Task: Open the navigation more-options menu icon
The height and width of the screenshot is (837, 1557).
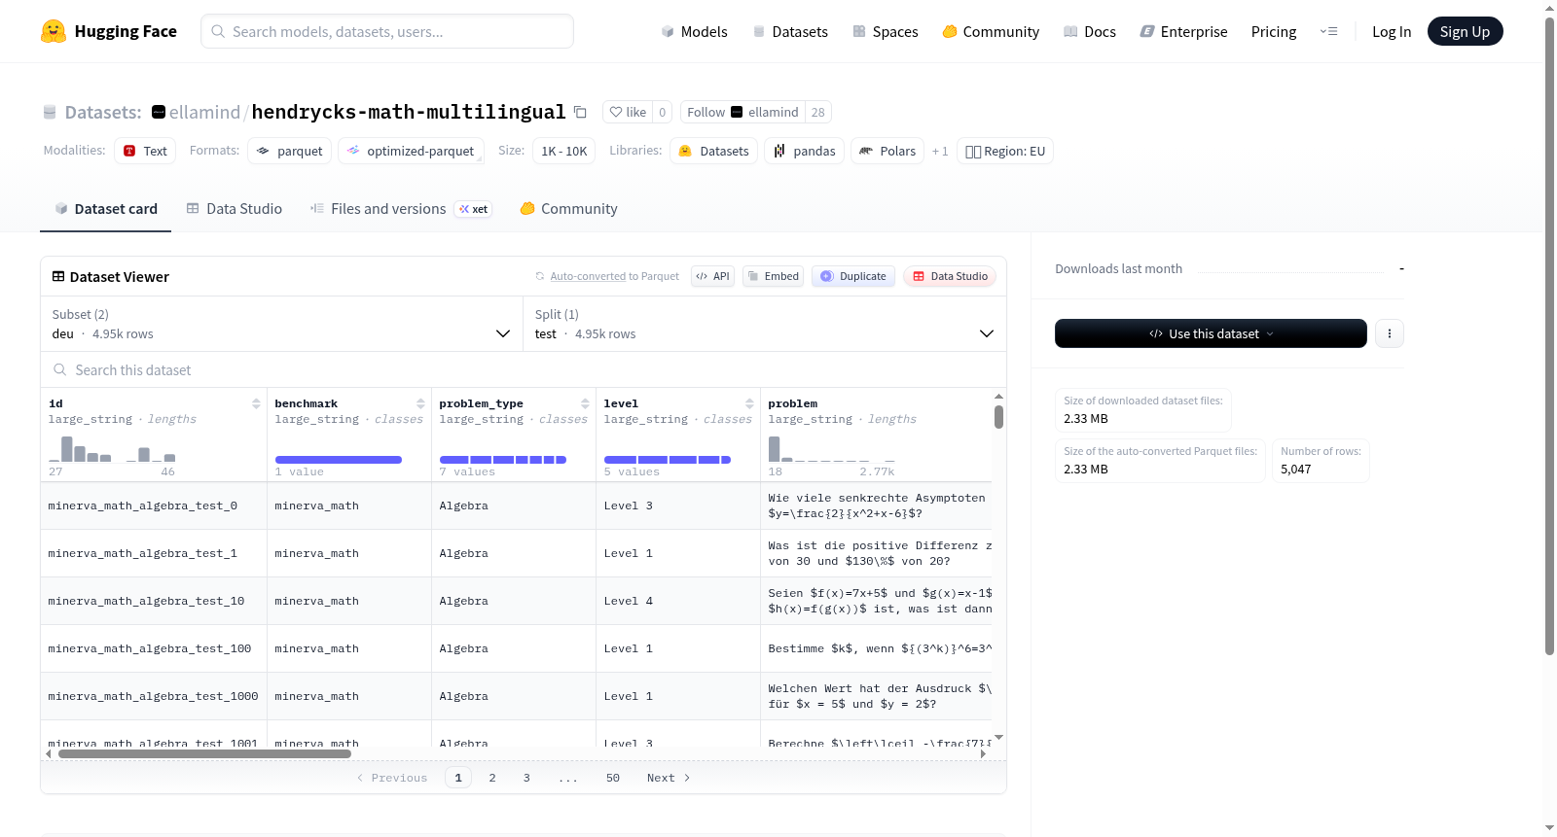Action: point(1328,31)
